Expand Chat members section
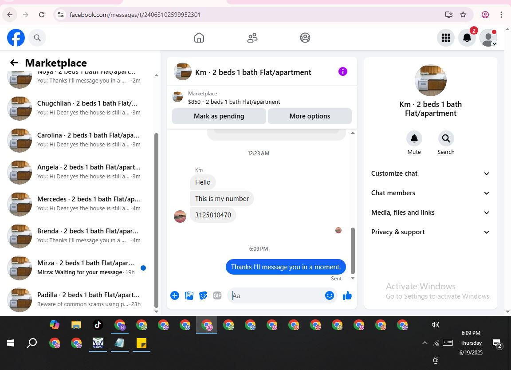511x370 pixels. pyautogui.click(x=430, y=193)
